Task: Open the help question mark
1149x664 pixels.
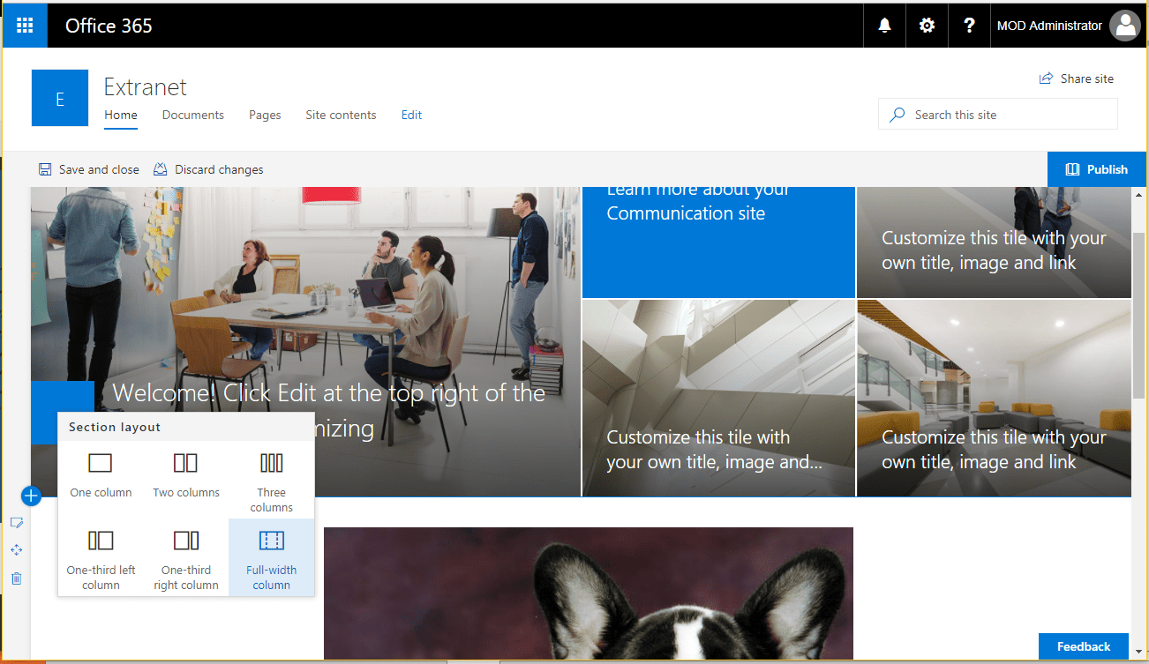Action: (969, 26)
